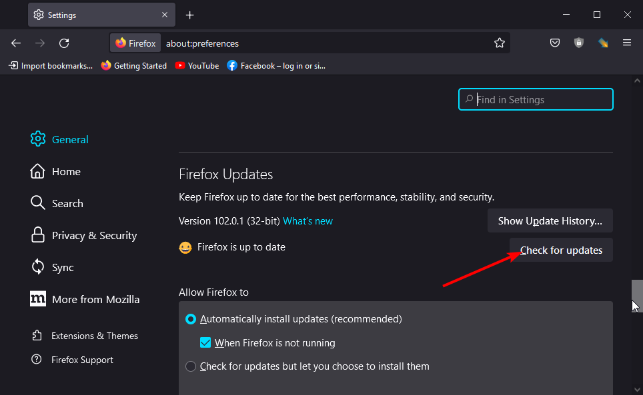Click the Firefox identity box in address bar
The image size is (643, 395).
tap(135, 43)
